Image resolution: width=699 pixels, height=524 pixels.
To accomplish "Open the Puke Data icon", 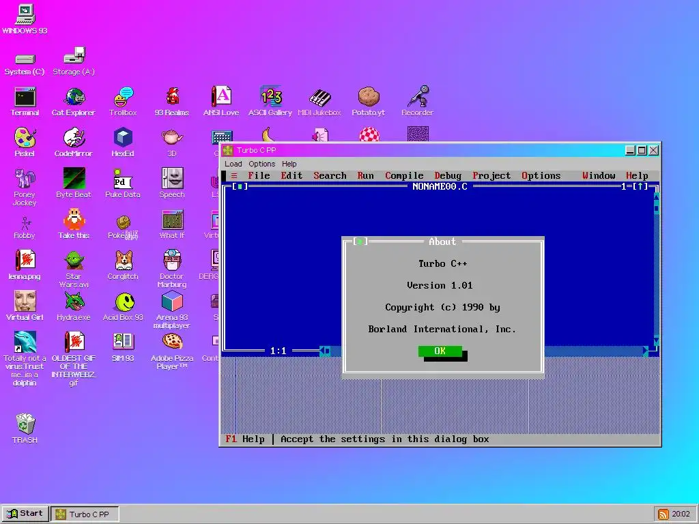I will click(x=123, y=183).
